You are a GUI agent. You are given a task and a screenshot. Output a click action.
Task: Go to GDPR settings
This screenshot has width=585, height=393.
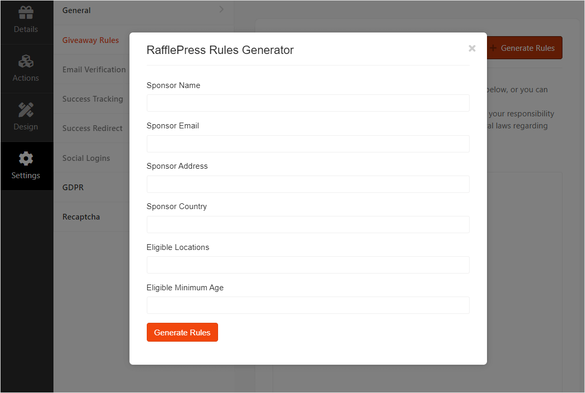73,188
